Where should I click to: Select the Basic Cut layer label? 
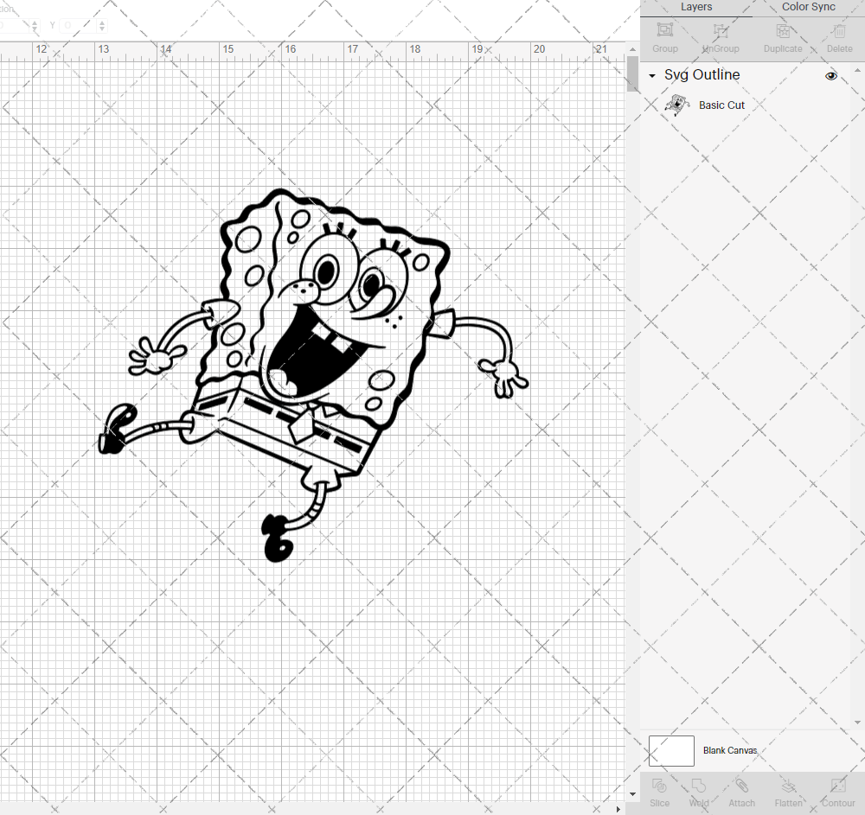(x=721, y=105)
